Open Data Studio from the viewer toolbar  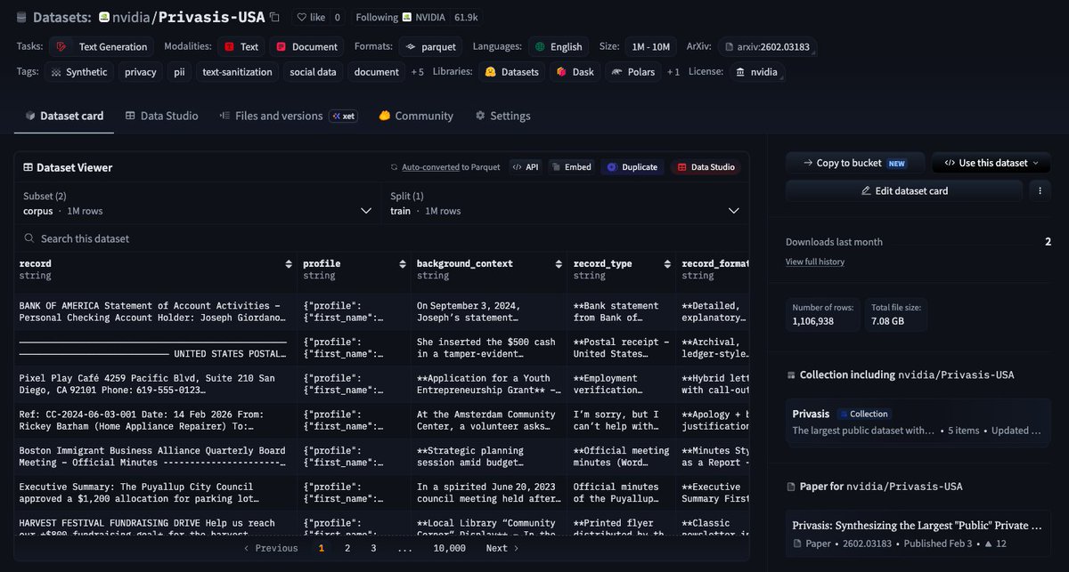pyautogui.click(x=705, y=167)
